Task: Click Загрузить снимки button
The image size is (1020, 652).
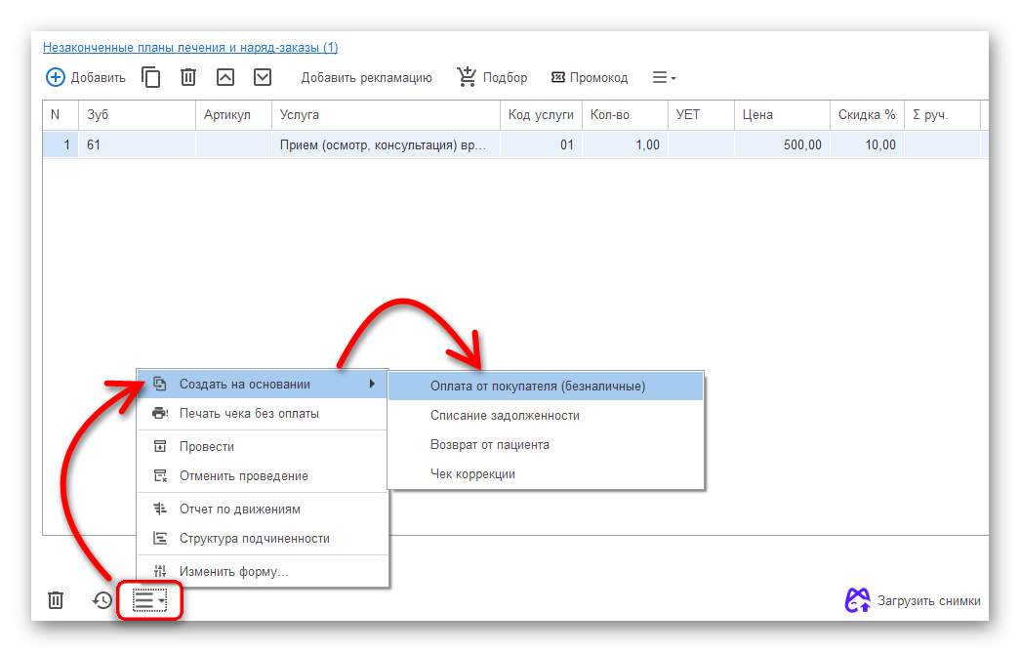Action: point(914,600)
